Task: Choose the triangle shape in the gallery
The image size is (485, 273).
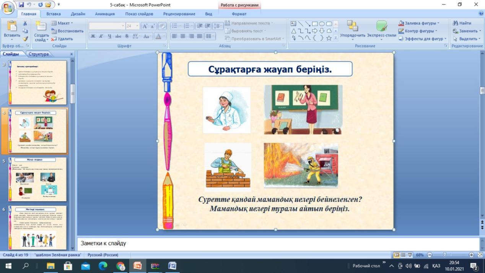Action: (293, 31)
